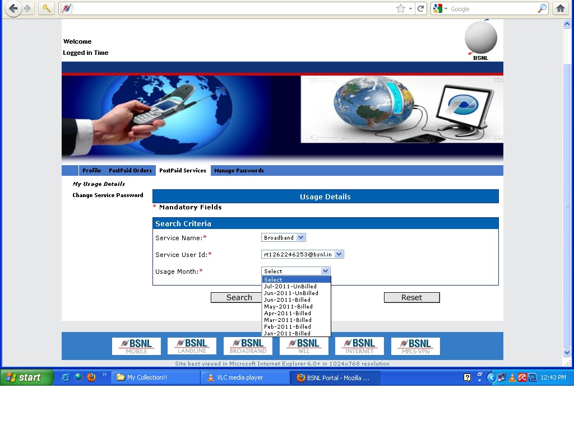Switch to BSNL Portal Mozilla taskbar window
The width and height of the screenshot is (574, 430).
coord(335,377)
